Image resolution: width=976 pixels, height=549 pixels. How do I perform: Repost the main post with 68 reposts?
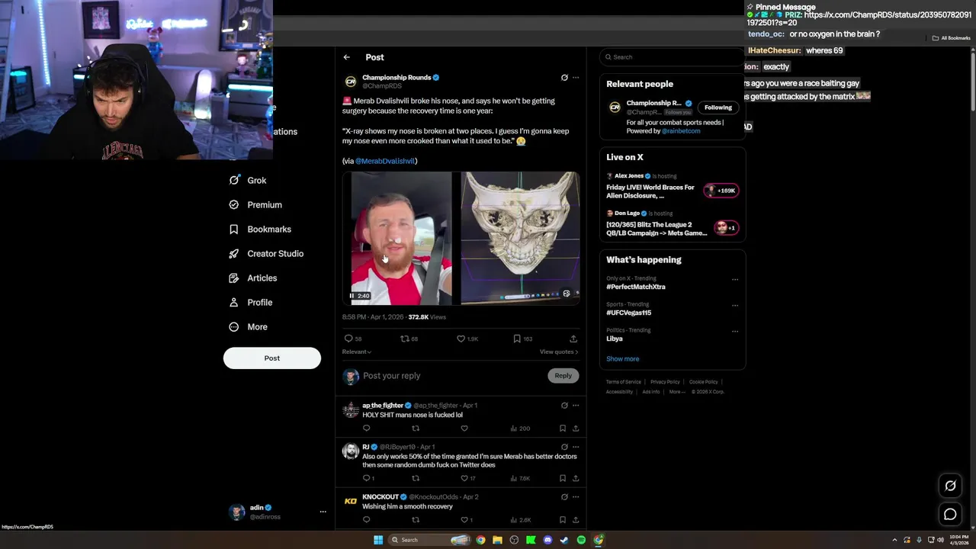405,339
